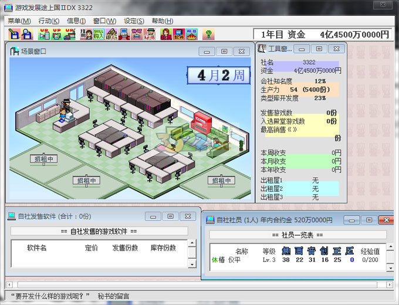
Task: Open the 帮助(H) menu
Action: [163, 21]
